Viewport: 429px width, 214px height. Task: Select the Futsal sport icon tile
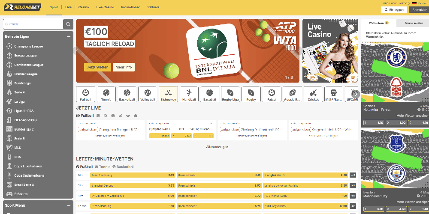[x=272, y=95]
